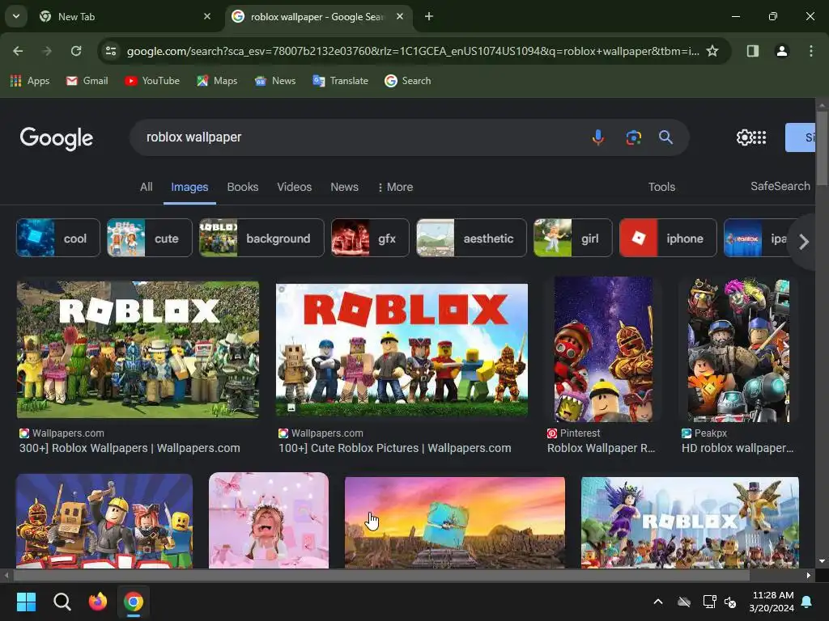
Task: Expand the More search filters menu
Action: click(395, 187)
